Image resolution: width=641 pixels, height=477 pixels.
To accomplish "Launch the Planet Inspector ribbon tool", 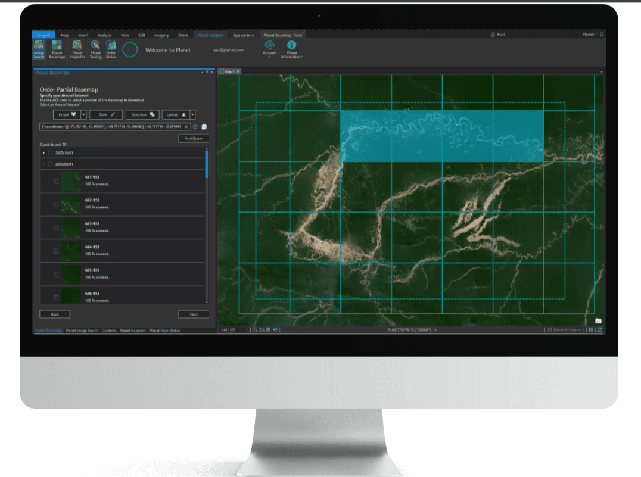I will (x=77, y=49).
